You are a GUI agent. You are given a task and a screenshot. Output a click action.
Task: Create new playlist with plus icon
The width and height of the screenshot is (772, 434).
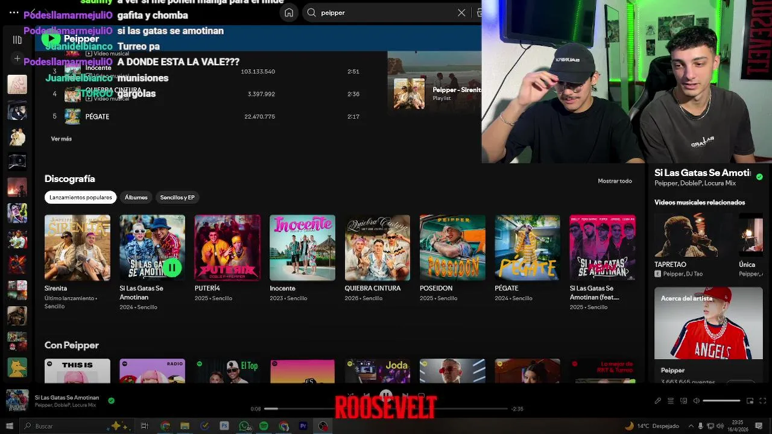click(x=17, y=58)
